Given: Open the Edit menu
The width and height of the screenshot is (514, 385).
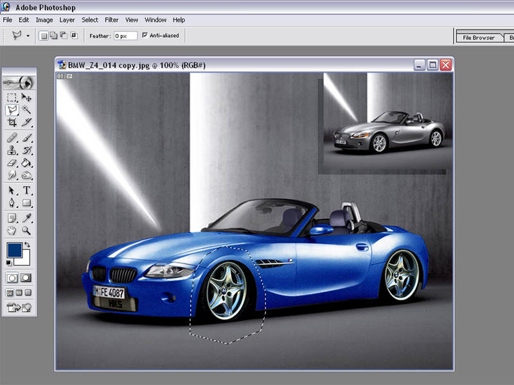Looking at the screenshot, I should [24, 20].
